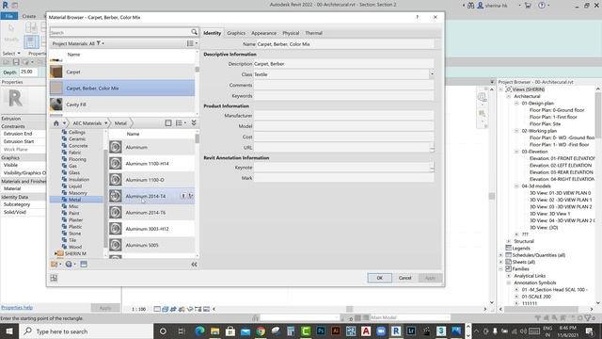Select Aluminum 5005 material thumbnail
Viewport: 602px width, 339px height.
tap(115, 245)
